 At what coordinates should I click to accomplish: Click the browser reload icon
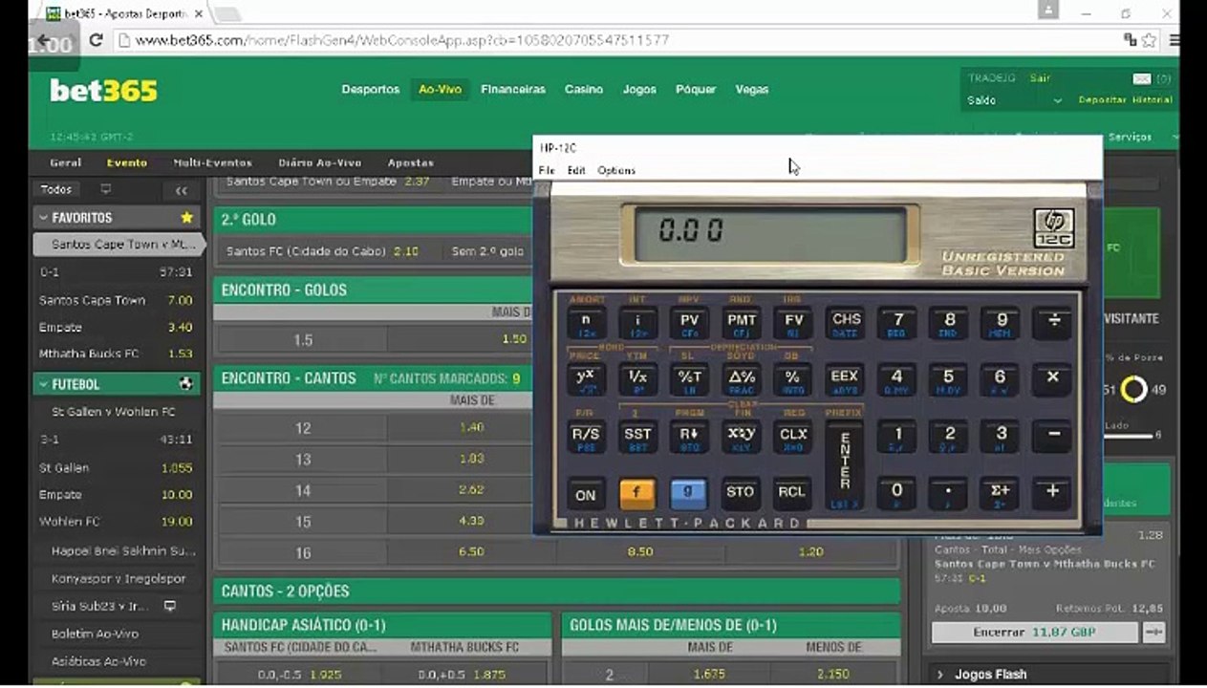tap(96, 40)
